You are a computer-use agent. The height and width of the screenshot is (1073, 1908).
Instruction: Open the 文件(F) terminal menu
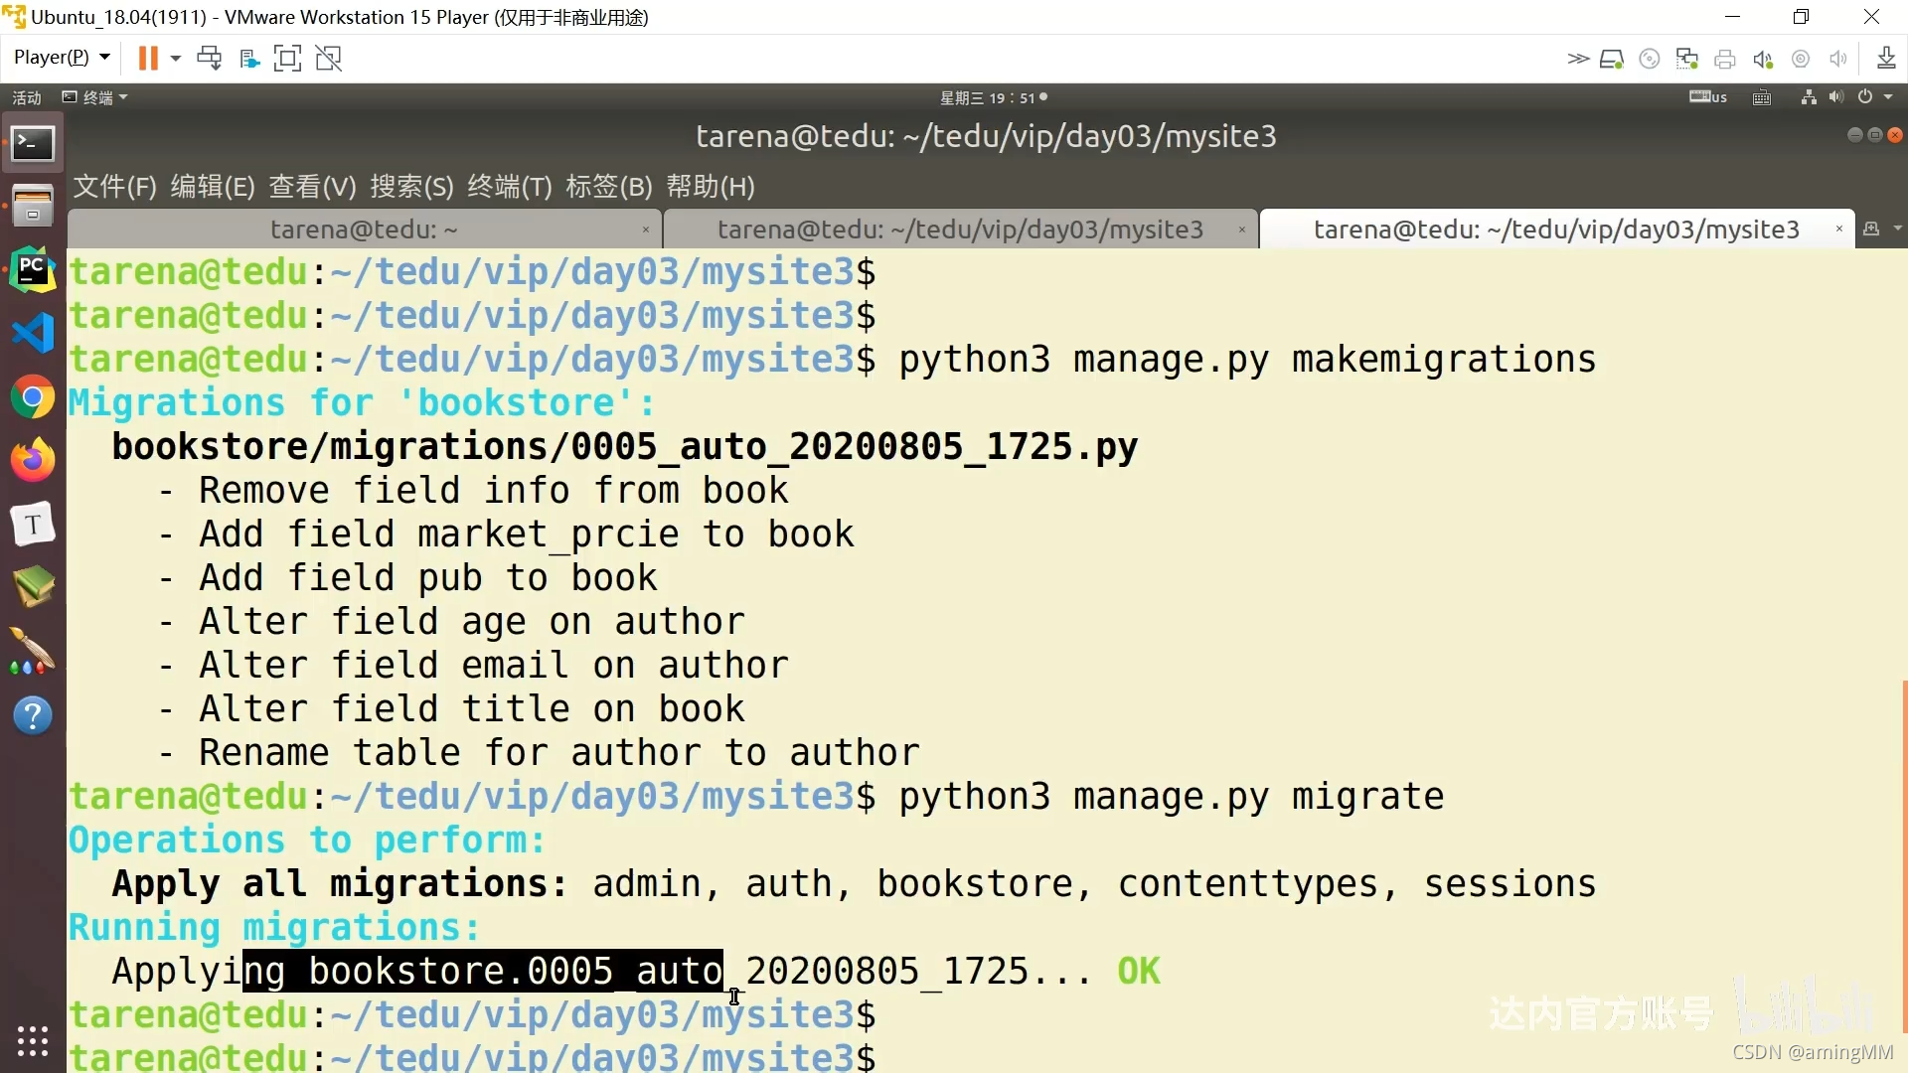click(114, 187)
